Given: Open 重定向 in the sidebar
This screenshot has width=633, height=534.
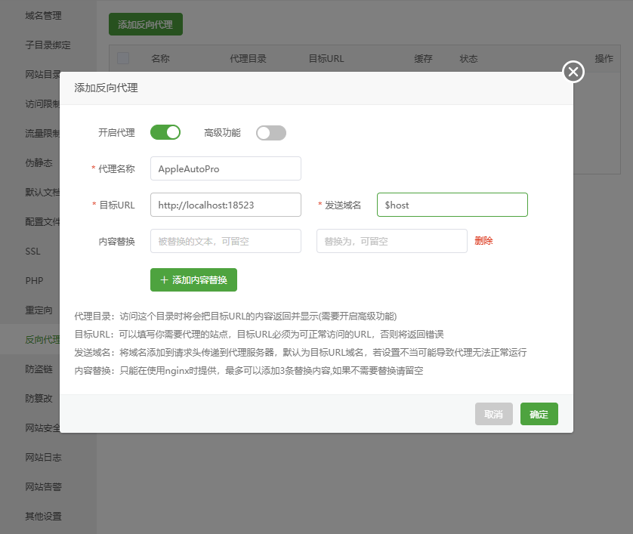Looking at the screenshot, I should click(39, 310).
